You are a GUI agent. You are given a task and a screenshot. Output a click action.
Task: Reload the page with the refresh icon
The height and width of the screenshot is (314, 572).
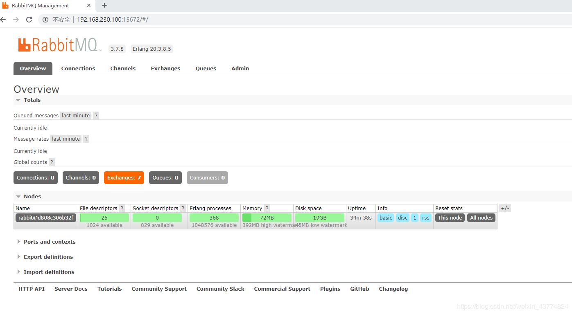point(29,20)
